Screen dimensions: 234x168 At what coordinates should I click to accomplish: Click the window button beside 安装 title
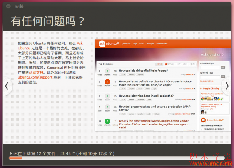(x=8, y=6)
